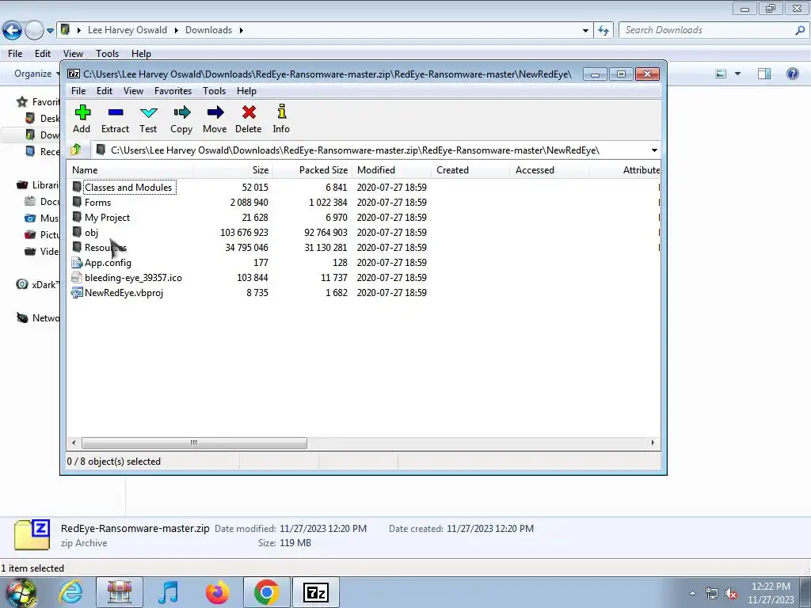811x608 pixels.
Task: Choose the Move toolbar icon
Action: (215, 112)
